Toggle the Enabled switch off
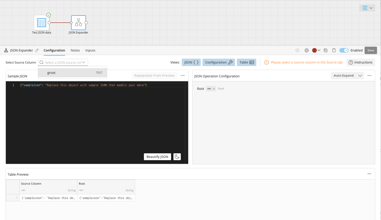The image size is (381, 220). [344, 50]
